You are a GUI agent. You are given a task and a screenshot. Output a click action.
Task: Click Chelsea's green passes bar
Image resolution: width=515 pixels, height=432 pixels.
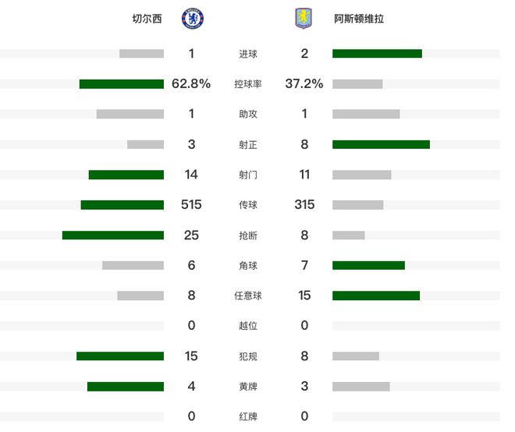pyautogui.click(x=123, y=204)
